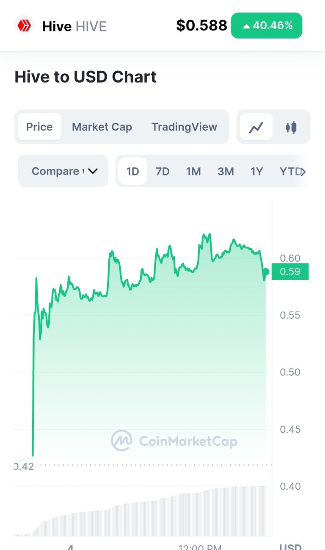Open the Compare with dropdown
Image resolution: width=325 pixels, height=550 pixels.
point(63,171)
